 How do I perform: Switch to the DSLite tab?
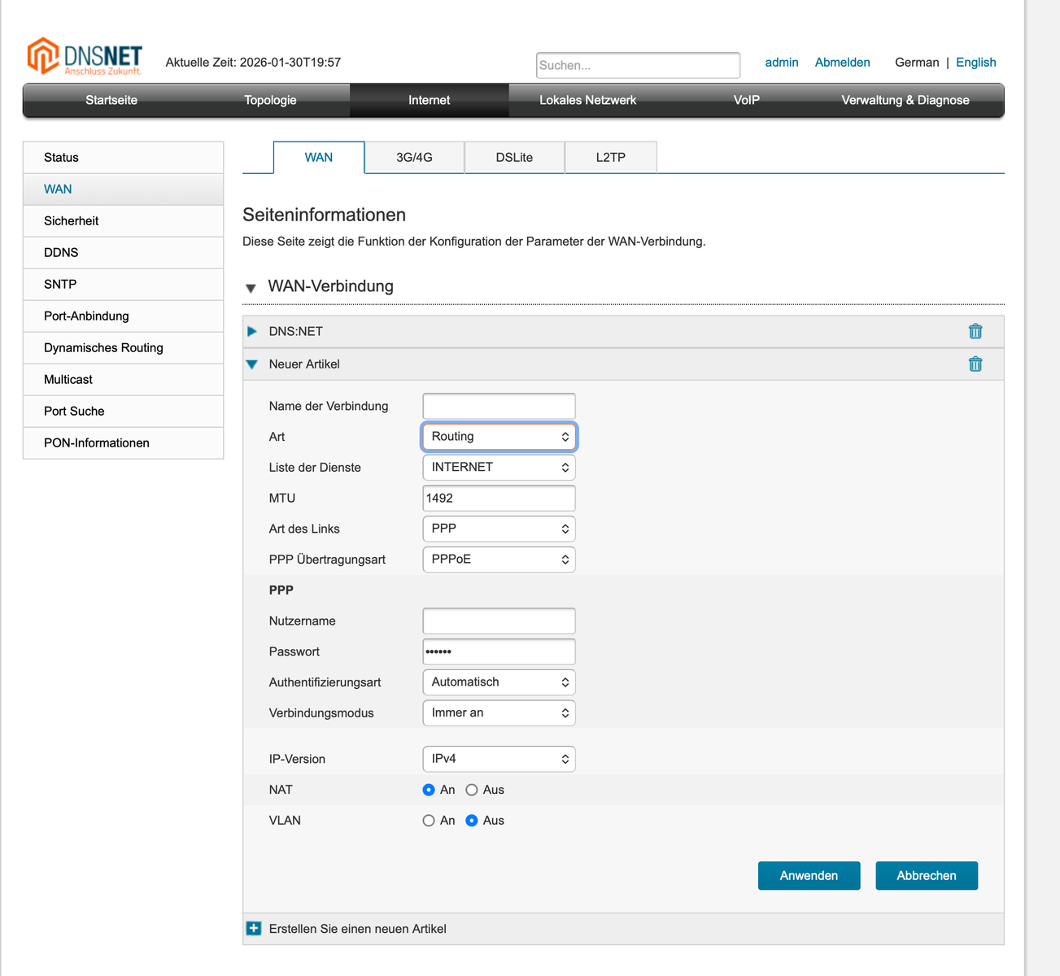(x=514, y=157)
